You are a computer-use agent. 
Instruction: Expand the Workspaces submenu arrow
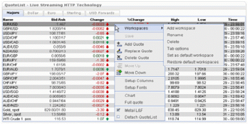(161, 28)
